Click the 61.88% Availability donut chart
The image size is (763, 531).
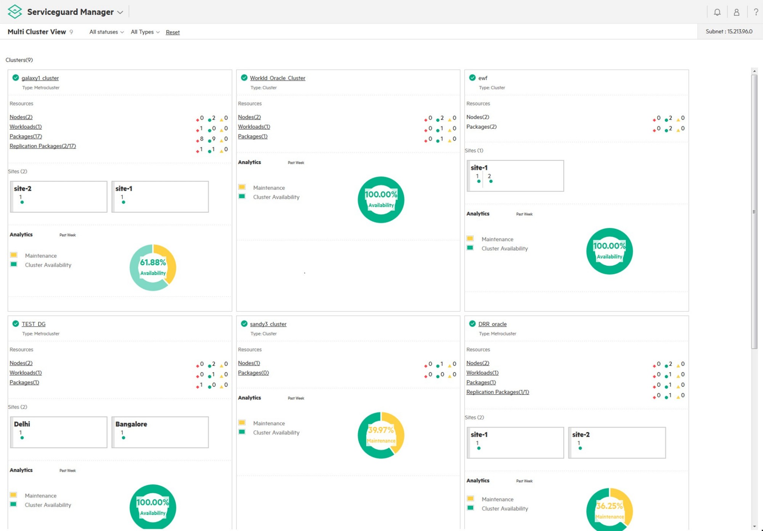coord(153,266)
